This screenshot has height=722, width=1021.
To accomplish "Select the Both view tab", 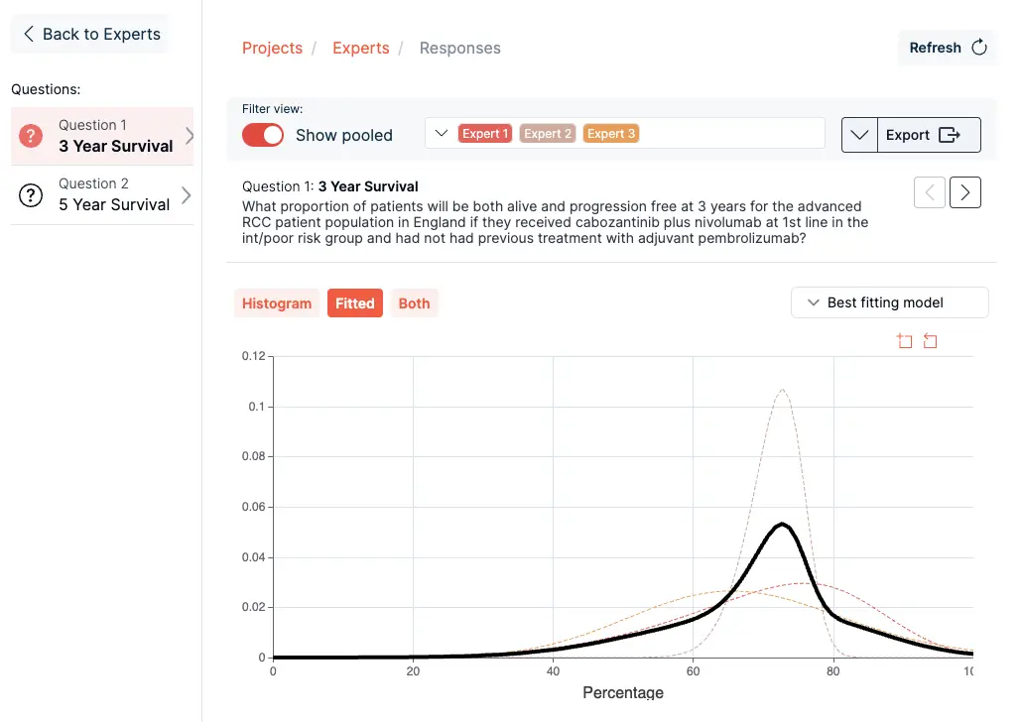I will [x=414, y=303].
